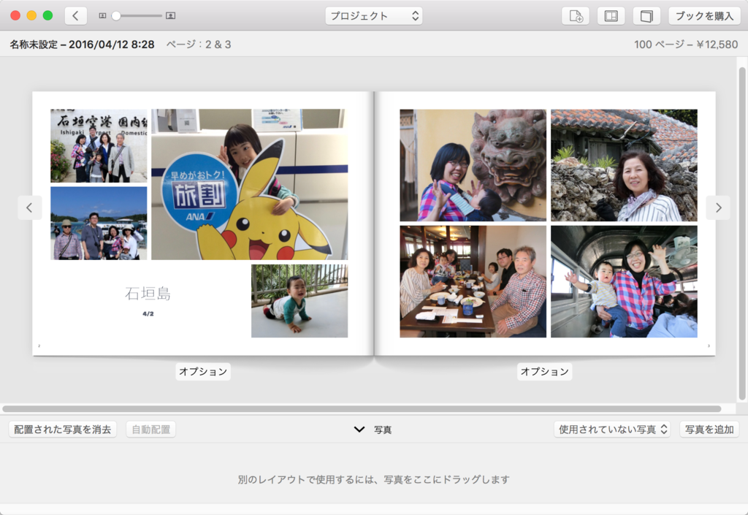Select the harbor group photo
Screen dimensions: 748x515
point(99,224)
